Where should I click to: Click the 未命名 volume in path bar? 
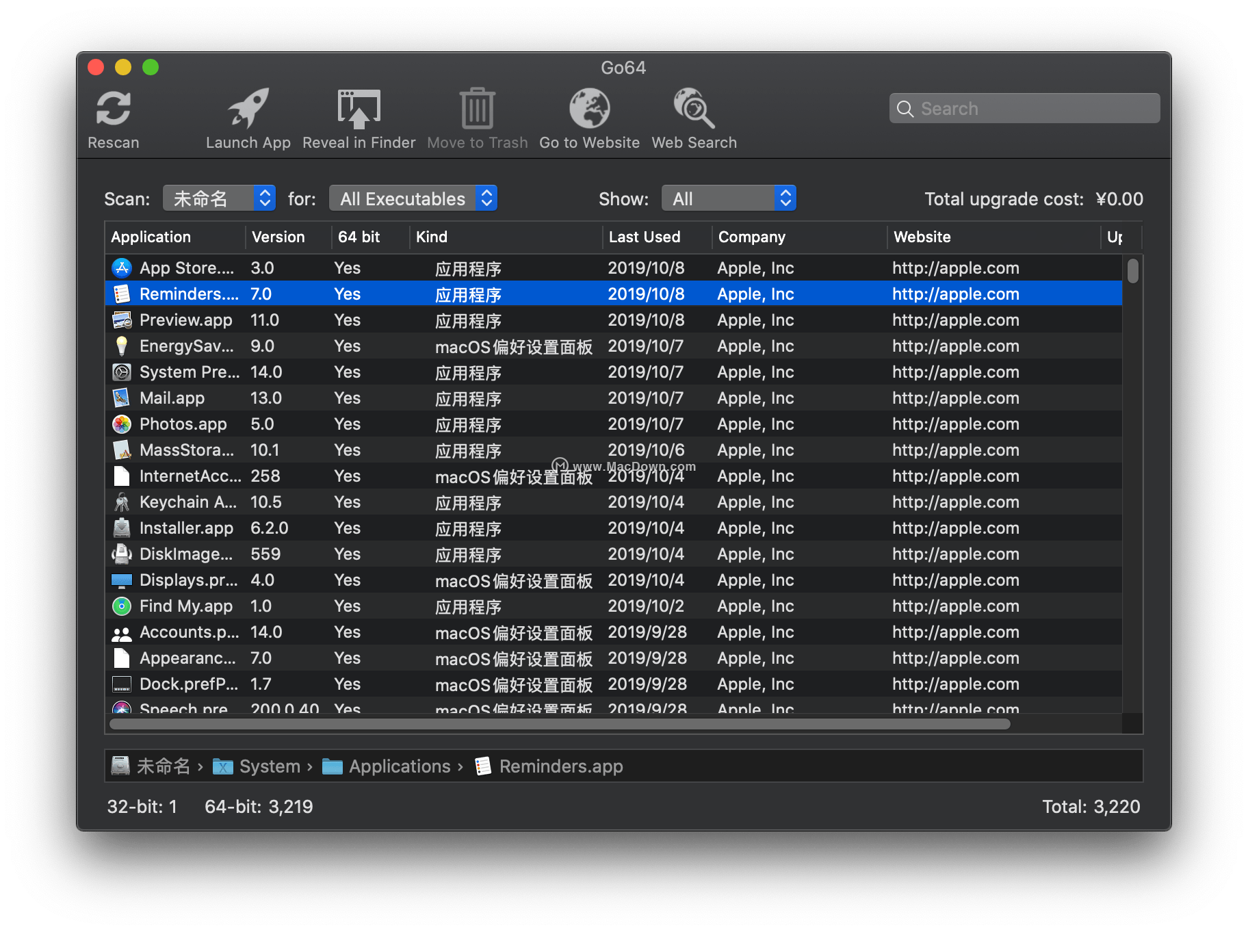[x=164, y=766]
